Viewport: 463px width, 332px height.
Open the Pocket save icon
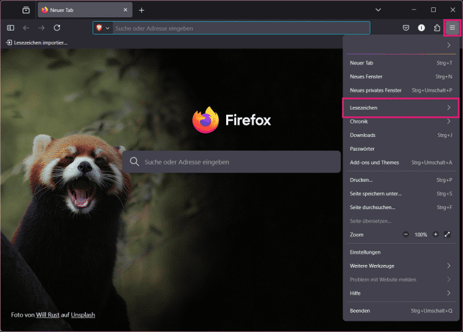[406, 28]
